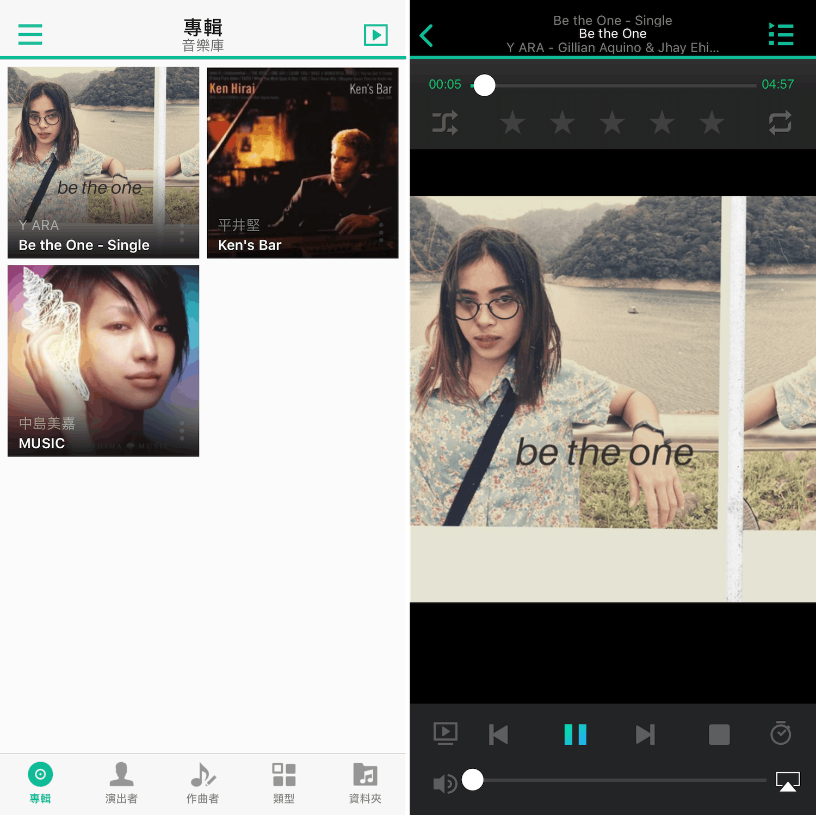Toggle shuffle playback

tap(445, 123)
